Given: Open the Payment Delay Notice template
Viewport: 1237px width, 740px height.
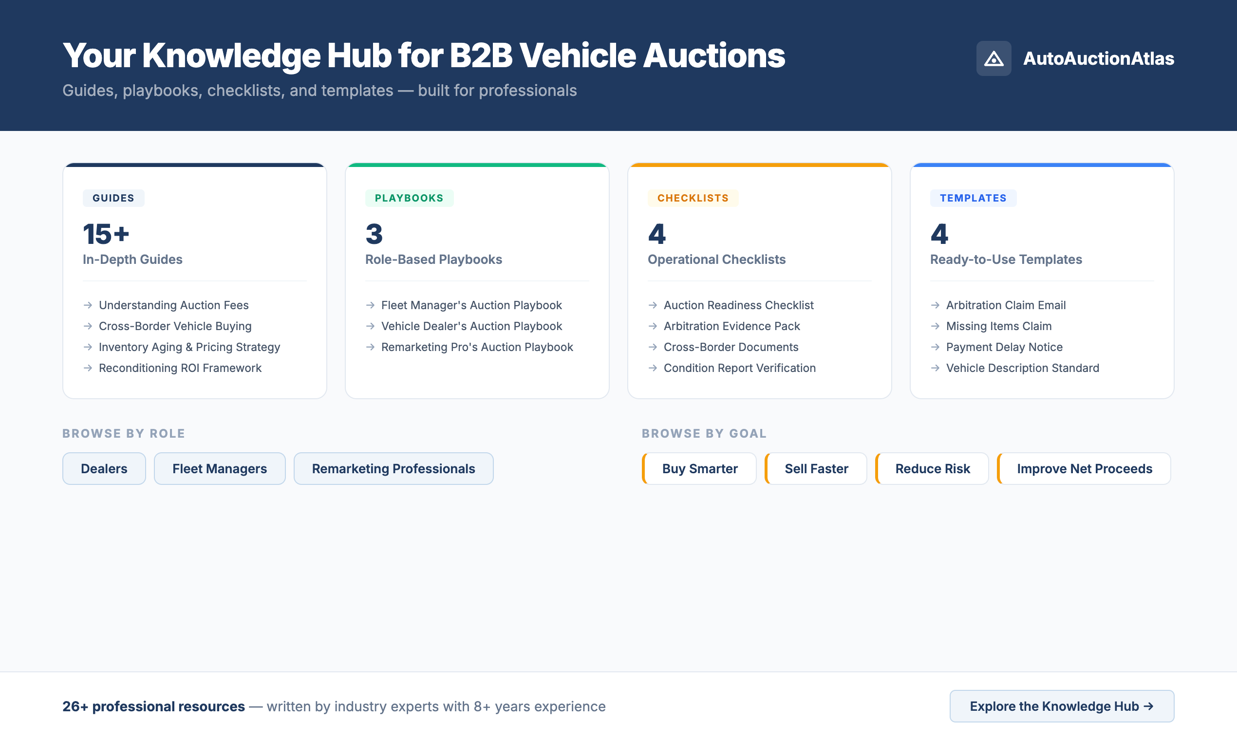Looking at the screenshot, I should tap(1004, 347).
